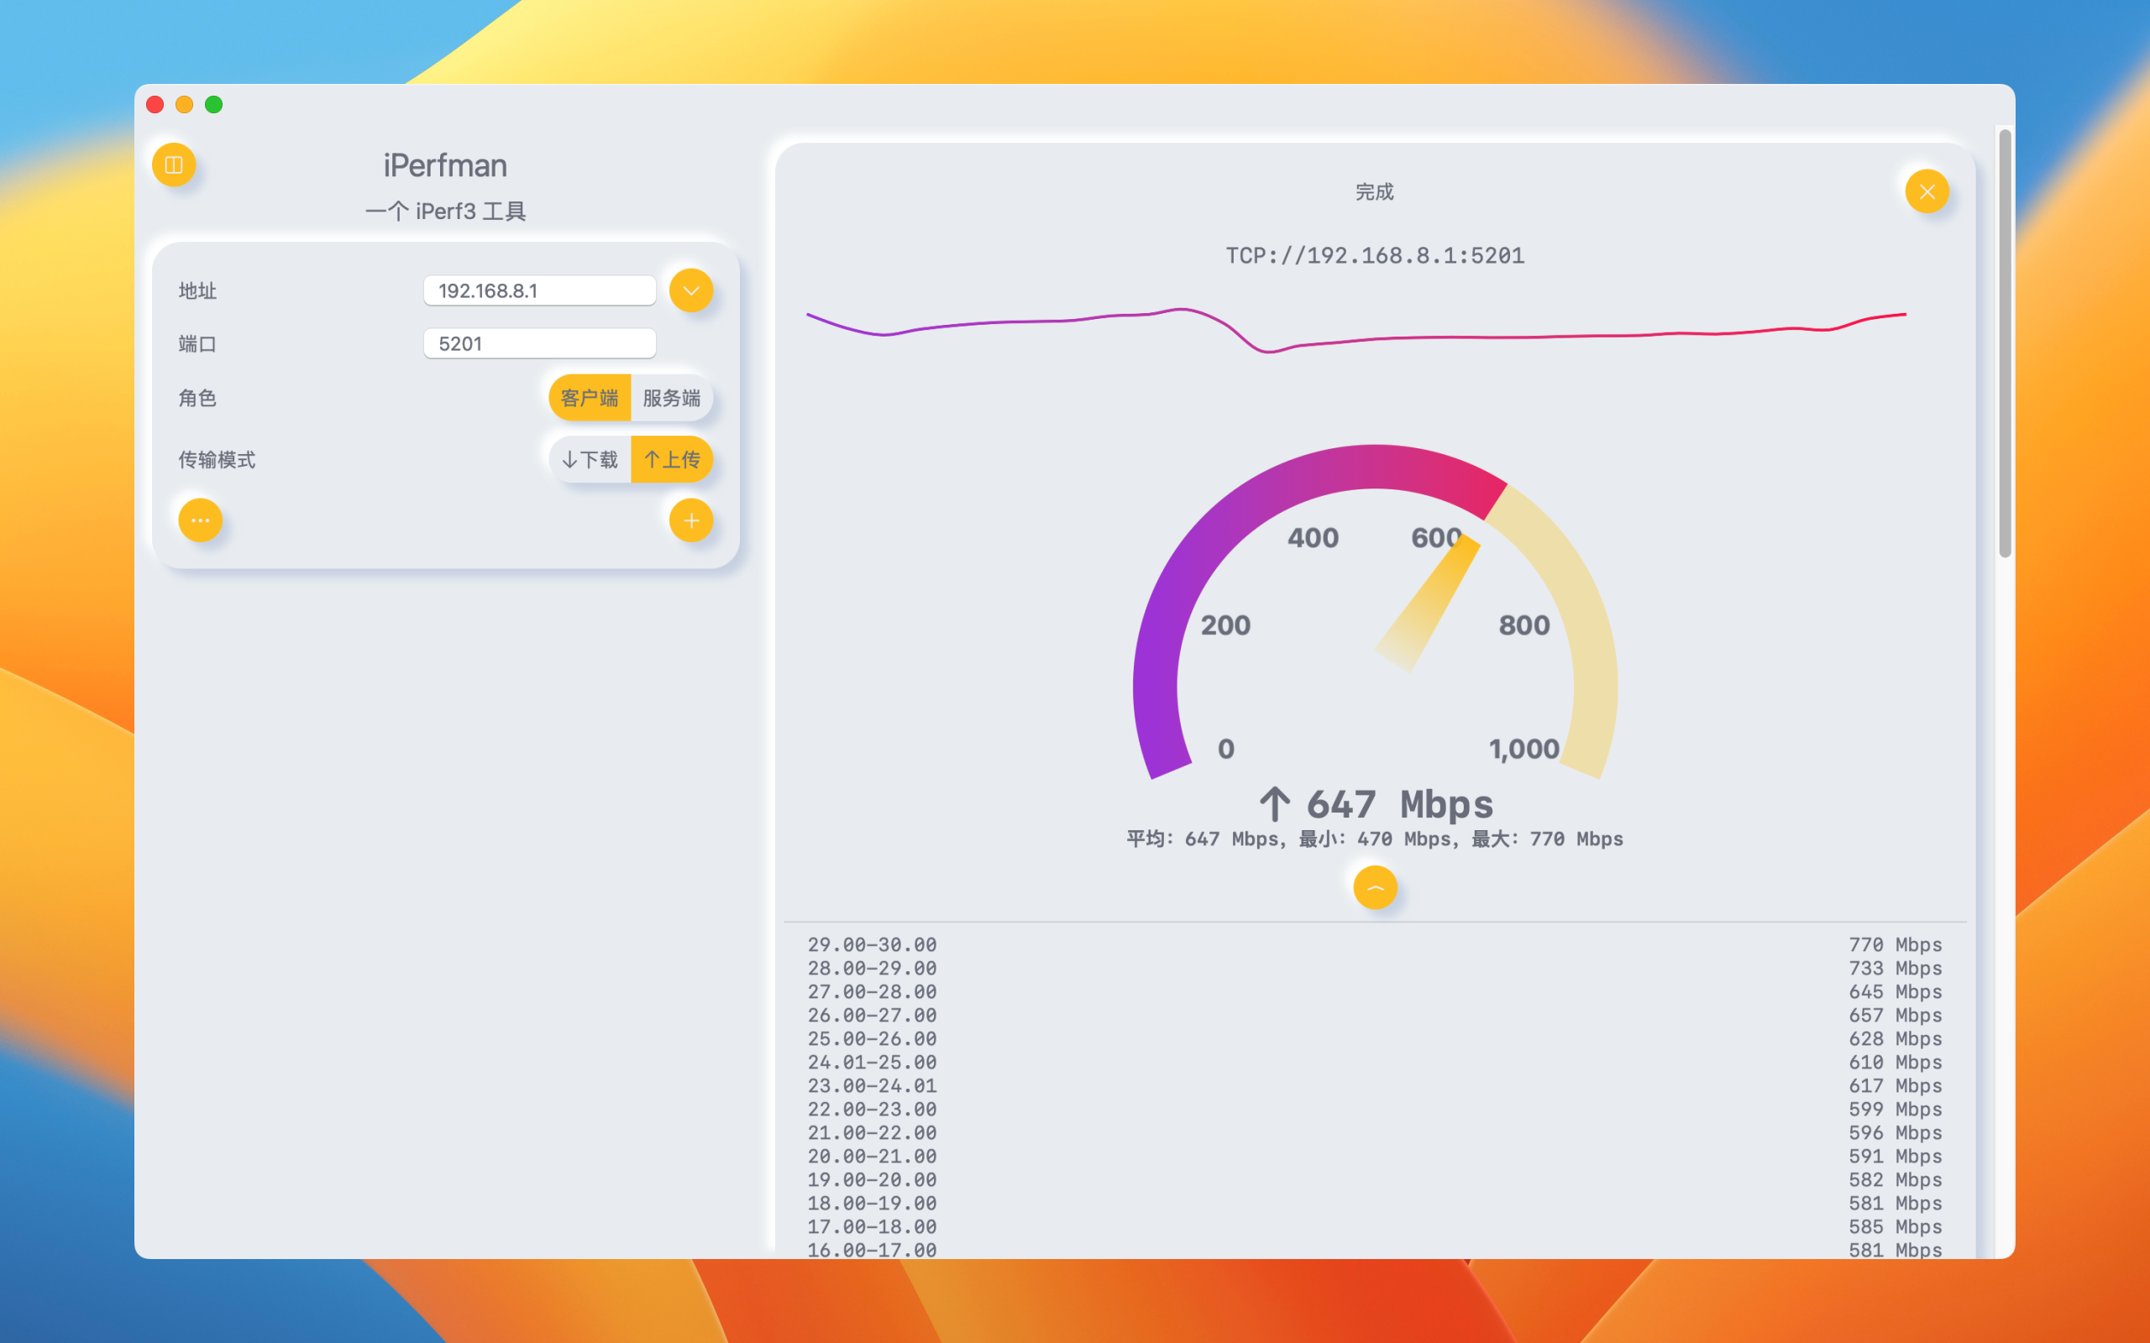Click the 端口 label
The image size is (2150, 1343).
(x=197, y=344)
